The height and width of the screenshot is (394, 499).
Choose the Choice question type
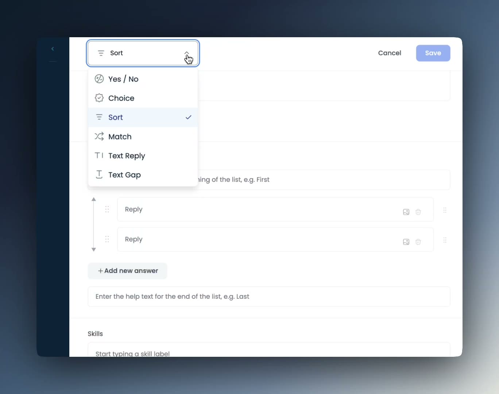pyautogui.click(x=143, y=98)
